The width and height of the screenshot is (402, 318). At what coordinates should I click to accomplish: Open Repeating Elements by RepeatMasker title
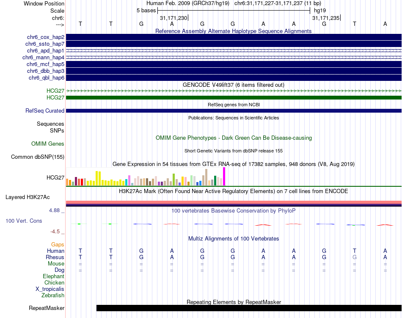click(234, 302)
